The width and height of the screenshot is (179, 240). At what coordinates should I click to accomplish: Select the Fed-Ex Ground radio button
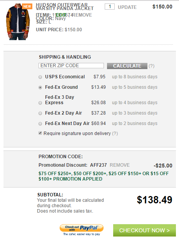tap(40, 88)
